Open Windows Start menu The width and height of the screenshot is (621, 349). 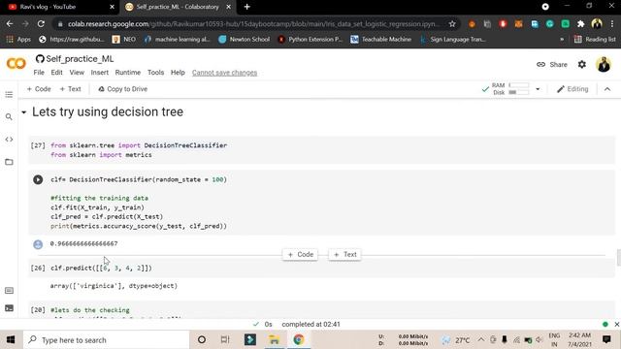(11, 339)
